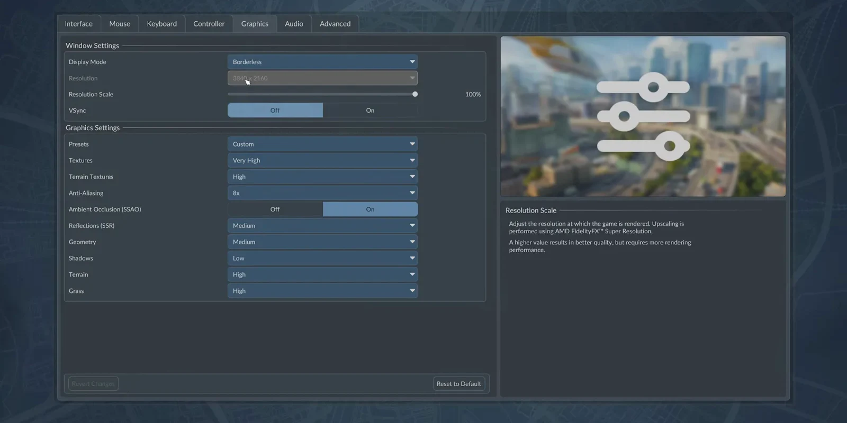The height and width of the screenshot is (423, 847).
Task: Click the Graphics Settings section heading
Action: coord(93,127)
